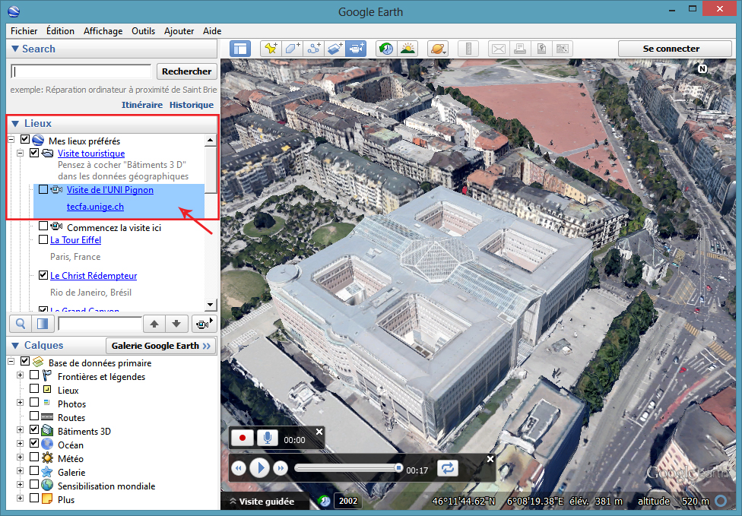Close the recording control bar

pyautogui.click(x=319, y=432)
